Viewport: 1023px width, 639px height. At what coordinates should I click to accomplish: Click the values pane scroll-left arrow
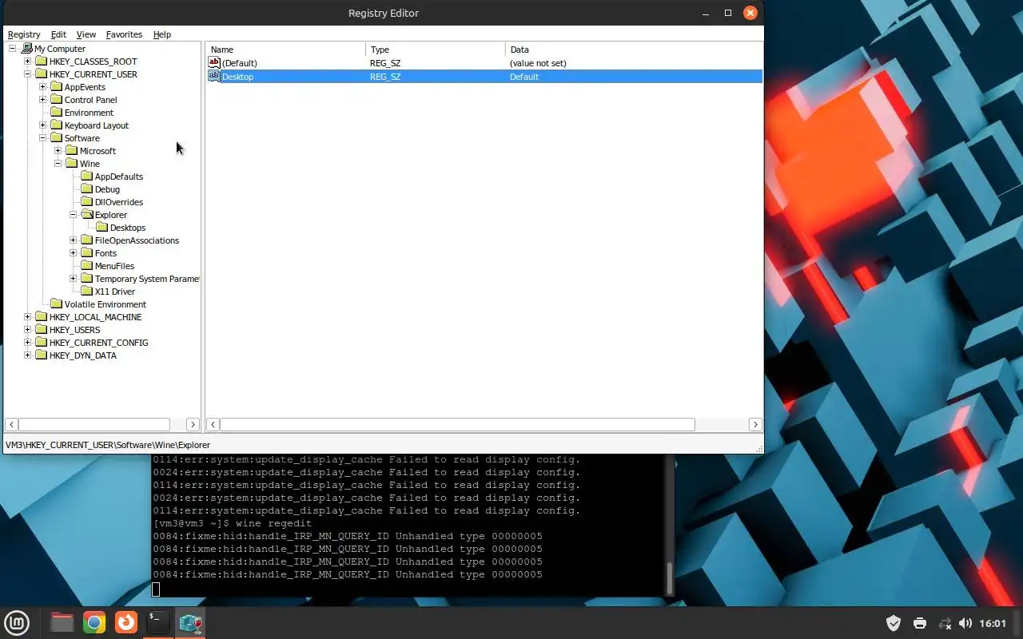click(x=213, y=424)
